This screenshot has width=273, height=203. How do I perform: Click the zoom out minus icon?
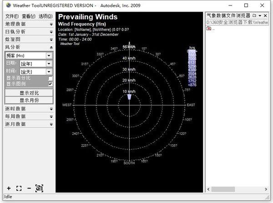(29, 188)
